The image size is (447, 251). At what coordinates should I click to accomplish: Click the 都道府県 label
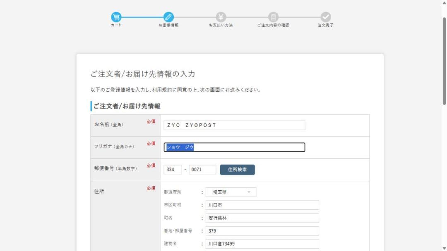click(x=173, y=192)
